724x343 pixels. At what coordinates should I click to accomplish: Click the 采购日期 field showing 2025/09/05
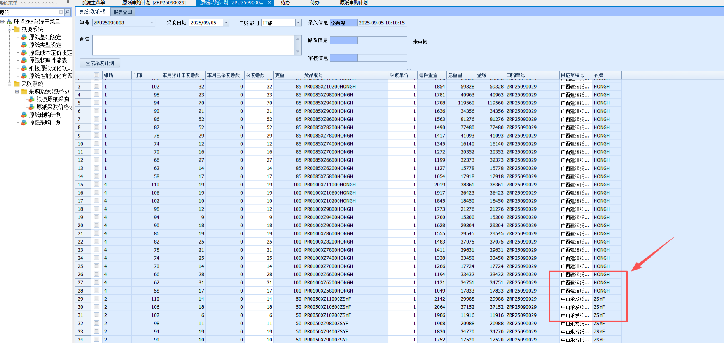[x=206, y=23]
